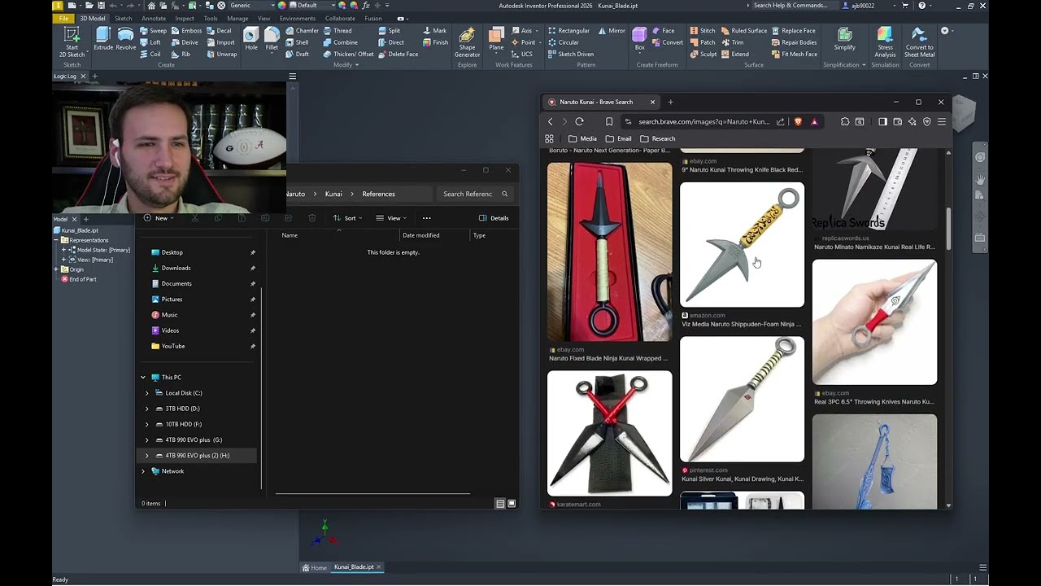Collapse the This PC tree node
Screen dimensions: 1041x586
point(143,378)
